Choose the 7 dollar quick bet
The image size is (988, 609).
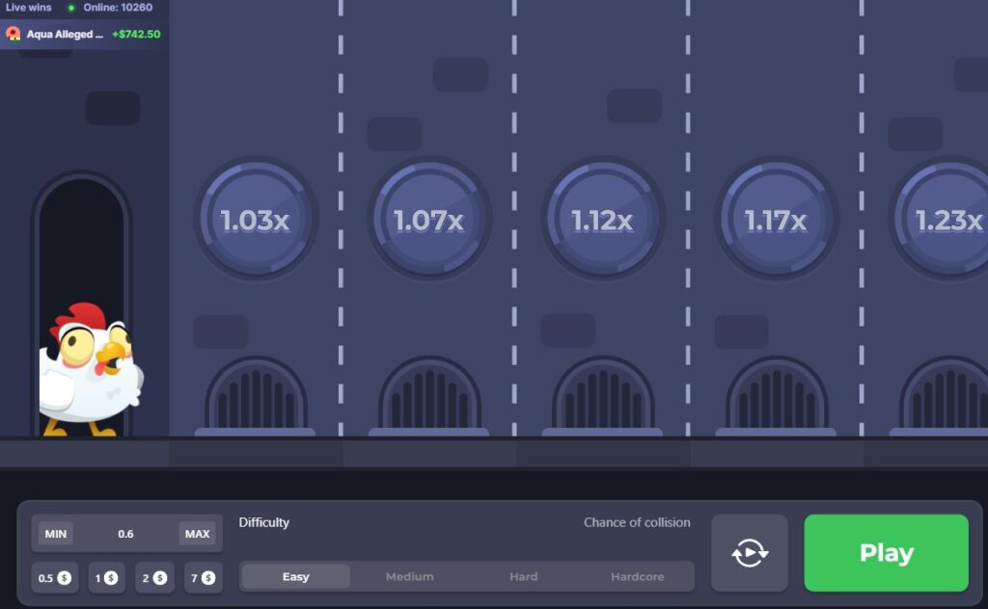pyautogui.click(x=203, y=578)
